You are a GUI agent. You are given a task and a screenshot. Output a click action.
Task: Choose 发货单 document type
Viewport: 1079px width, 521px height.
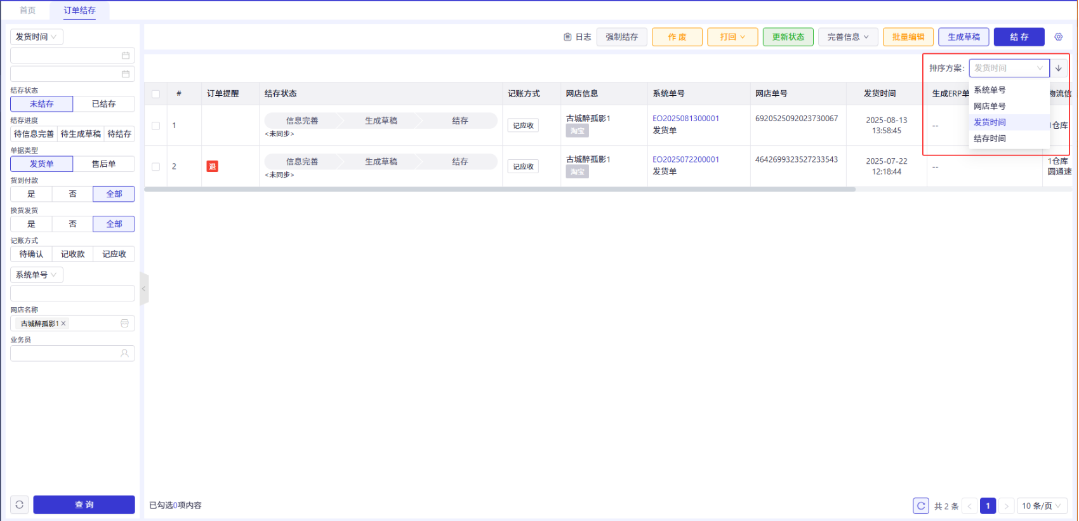42,164
